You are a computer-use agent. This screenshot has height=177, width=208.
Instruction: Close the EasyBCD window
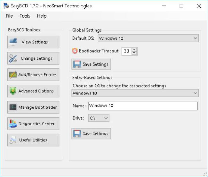(199, 6)
